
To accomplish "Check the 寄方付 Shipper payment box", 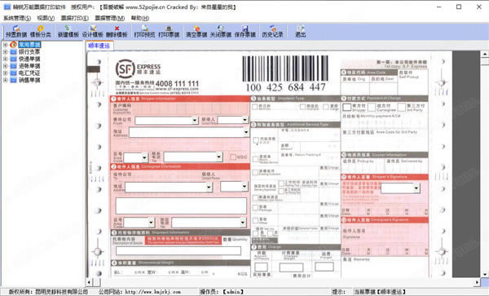I will pos(347,108).
